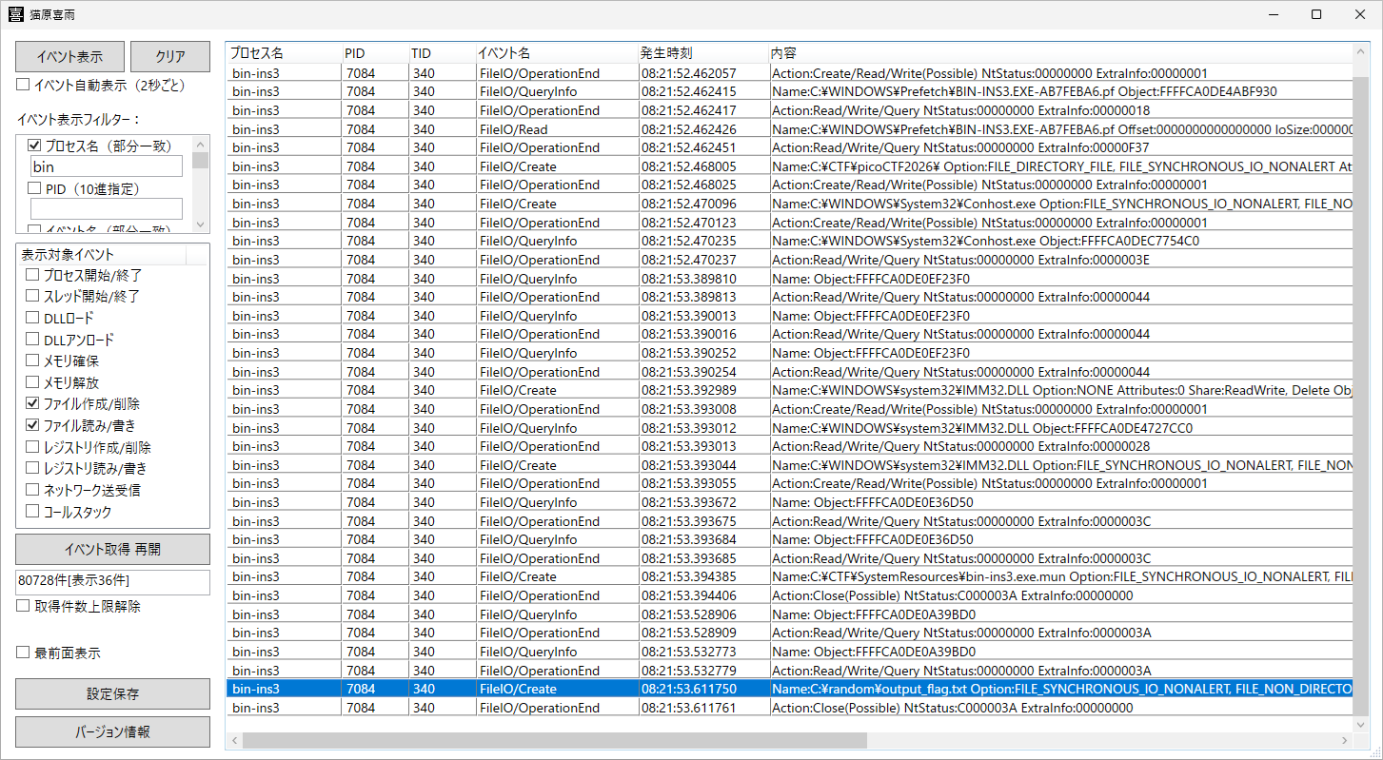Click the クリア button
The width and height of the screenshot is (1383, 760).
169,56
